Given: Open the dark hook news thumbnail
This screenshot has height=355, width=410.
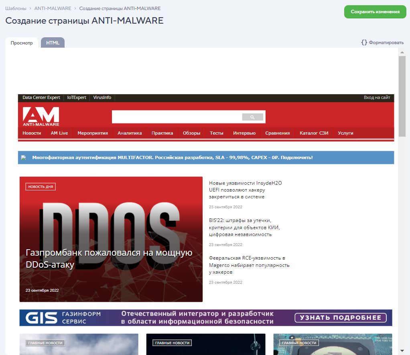Looking at the screenshot, I should click(x=206, y=344).
